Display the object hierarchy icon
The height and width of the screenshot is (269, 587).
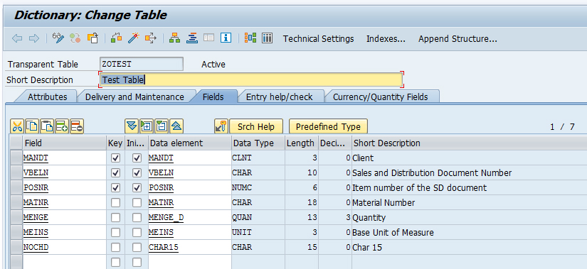[x=175, y=38]
